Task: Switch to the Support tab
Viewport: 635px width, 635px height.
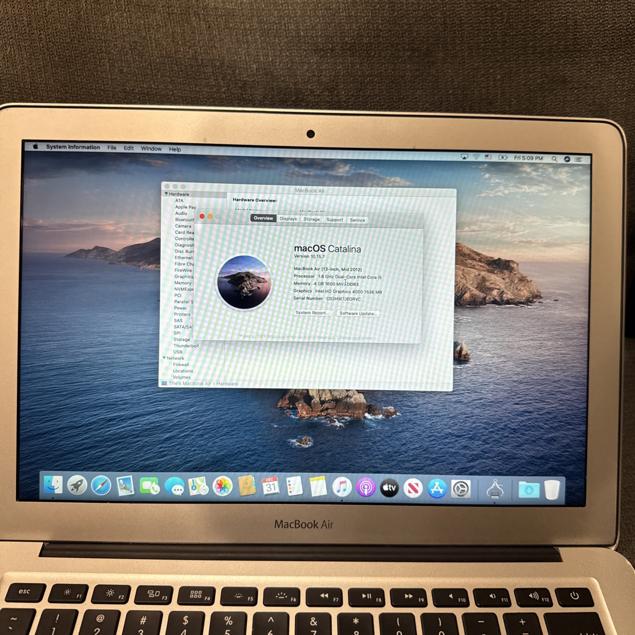Action: (x=335, y=219)
